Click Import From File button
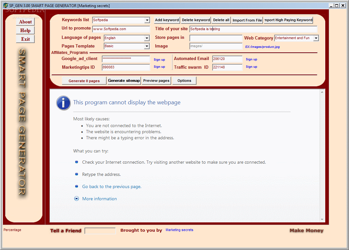Screen dimensions: 349x250 (x=247, y=20)
